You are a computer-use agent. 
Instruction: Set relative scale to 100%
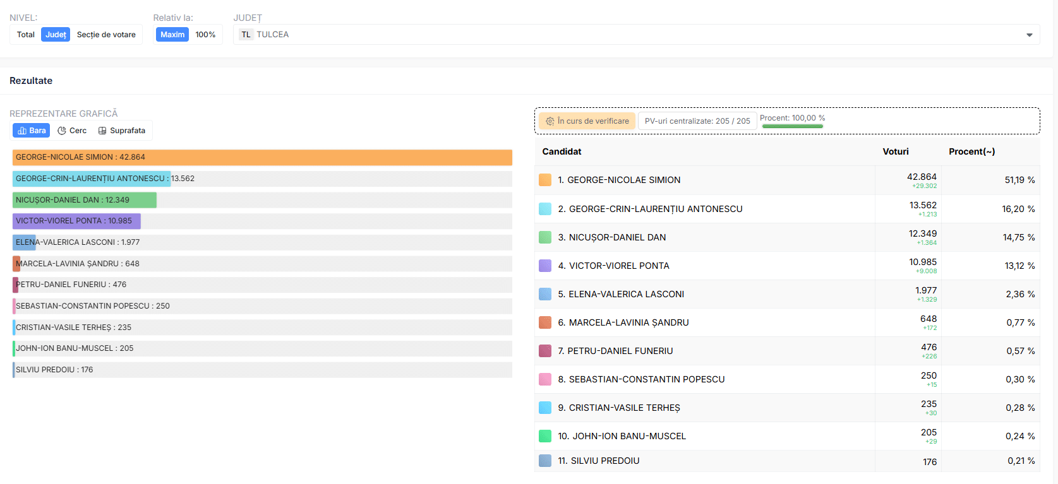tap(205, 35)
